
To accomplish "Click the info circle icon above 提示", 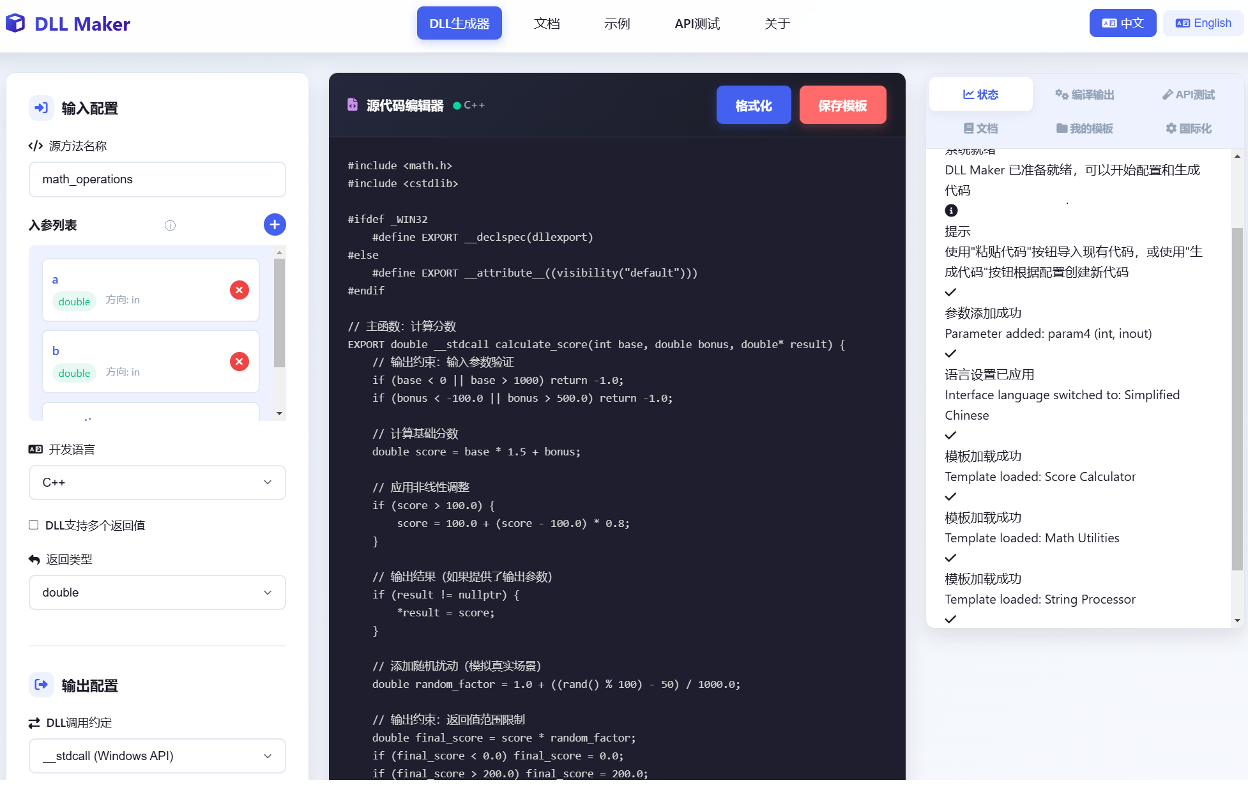I will pos(951,211).
